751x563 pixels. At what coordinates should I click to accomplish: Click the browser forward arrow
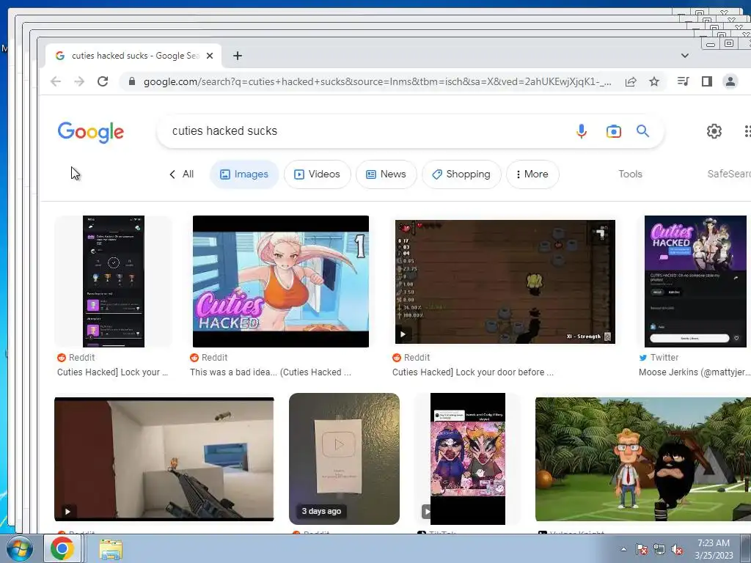79,81
